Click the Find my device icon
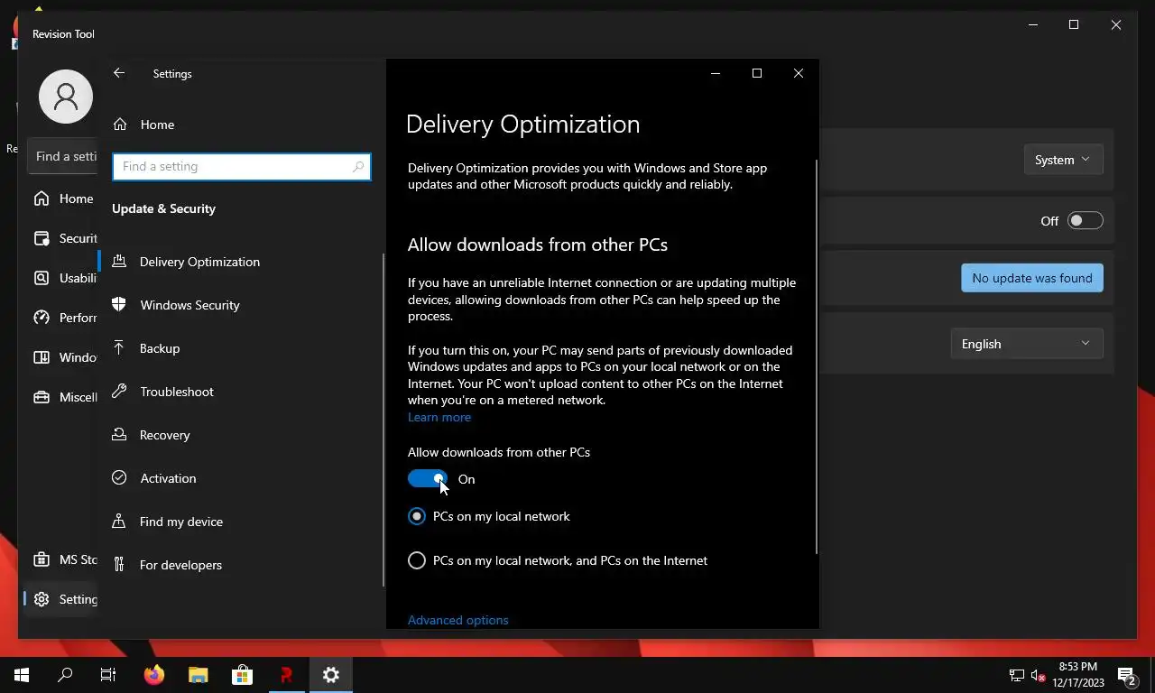The height and width of the screenshot is (693, 1155). (x=119, y=521)
